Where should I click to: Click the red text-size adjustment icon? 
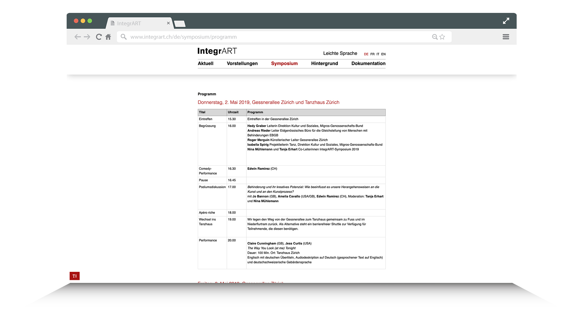click(x=75, y=276)
